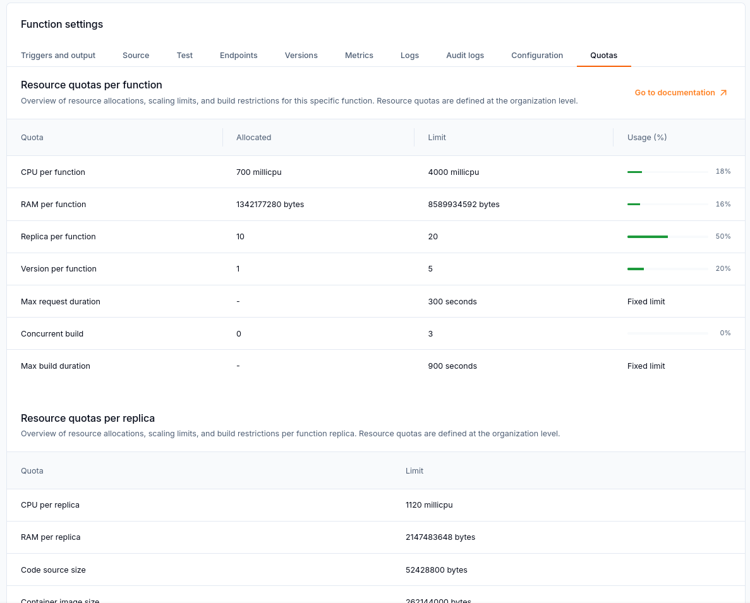Open the Configuration tab
The width and height of the screenshot is (750, 603).
pos(537,56)
